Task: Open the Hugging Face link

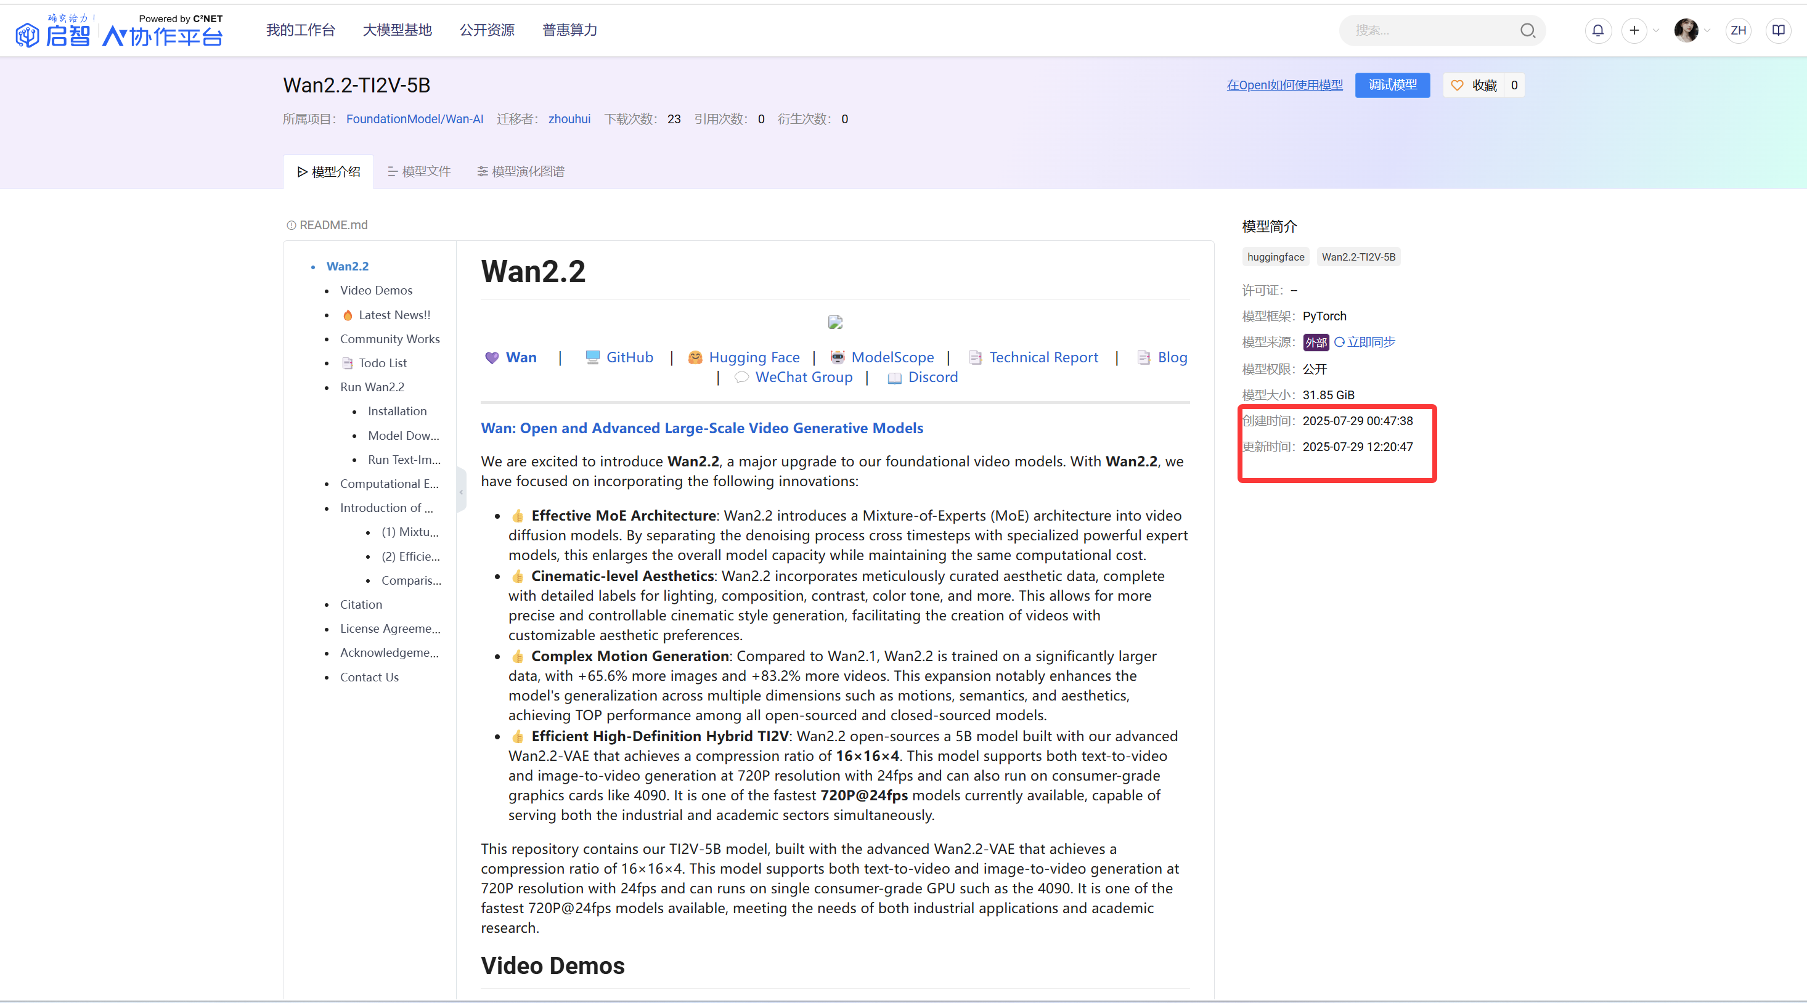Action: click(754, 357)
